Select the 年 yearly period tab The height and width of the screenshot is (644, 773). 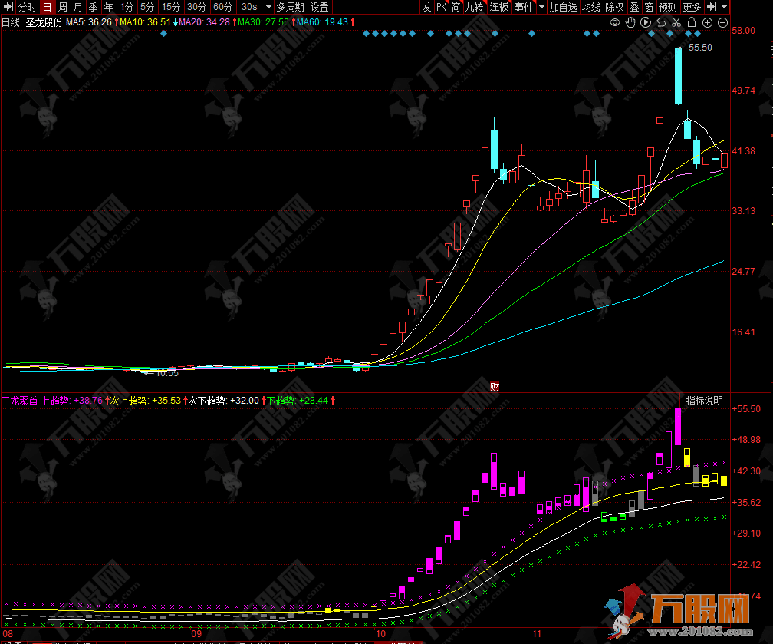pyautogui.click(x=109, y=7)
